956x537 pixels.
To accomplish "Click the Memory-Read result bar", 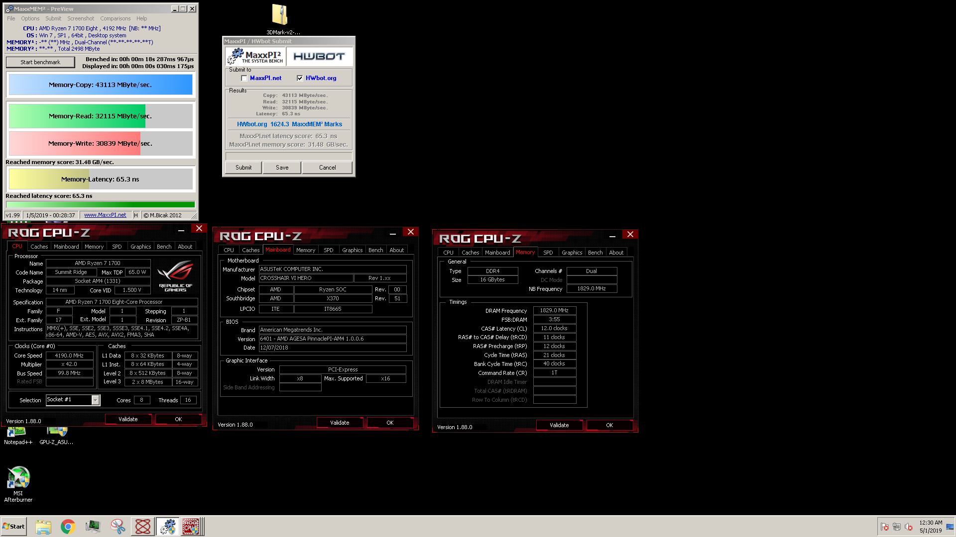I will (101, 116).
